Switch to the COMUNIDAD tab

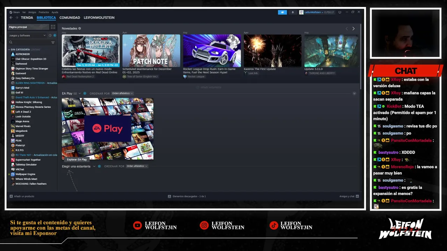pyautogui.click(x=69, y=17)
